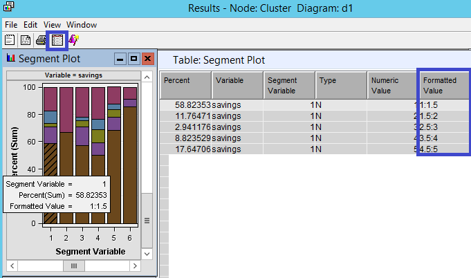Open the View menu
The image size is (471, 278).
[52, 25]
